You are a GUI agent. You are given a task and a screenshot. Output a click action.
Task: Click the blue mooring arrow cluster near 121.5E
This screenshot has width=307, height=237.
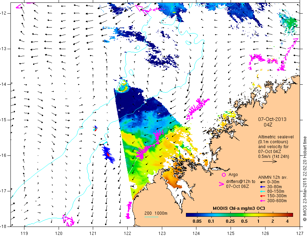tap(108, 154)
